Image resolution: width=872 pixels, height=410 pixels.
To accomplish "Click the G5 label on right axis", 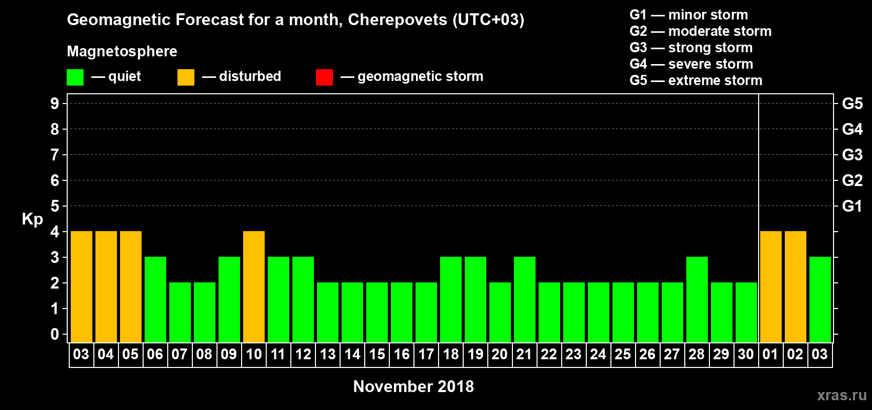I will [852, 104].
